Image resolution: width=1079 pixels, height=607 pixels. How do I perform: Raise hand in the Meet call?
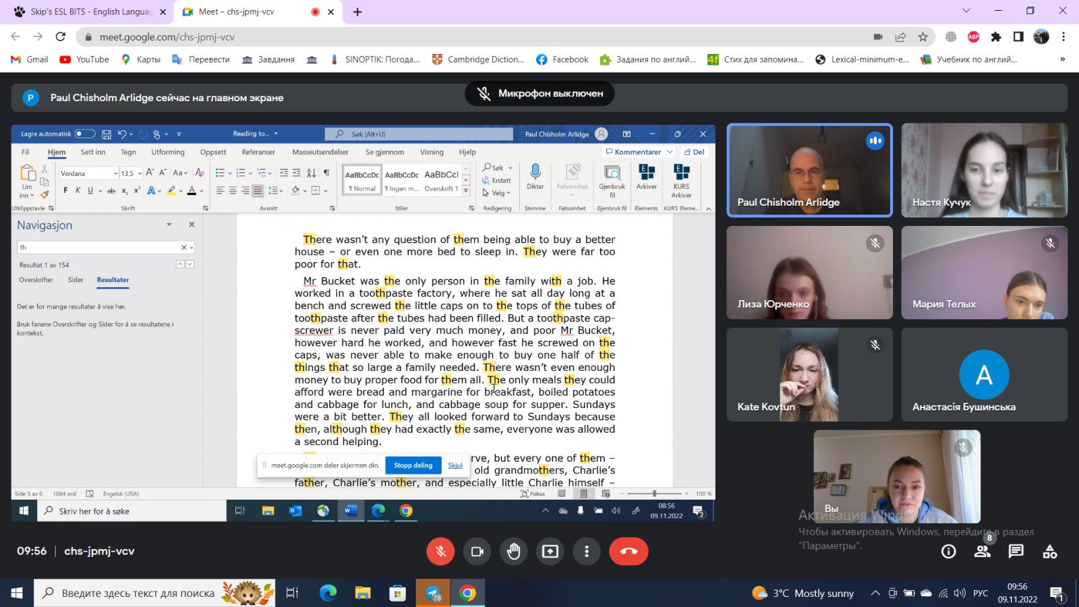[514, 552]
